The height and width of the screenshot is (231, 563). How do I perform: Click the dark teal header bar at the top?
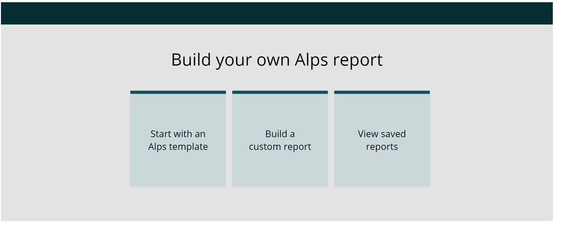277,13
